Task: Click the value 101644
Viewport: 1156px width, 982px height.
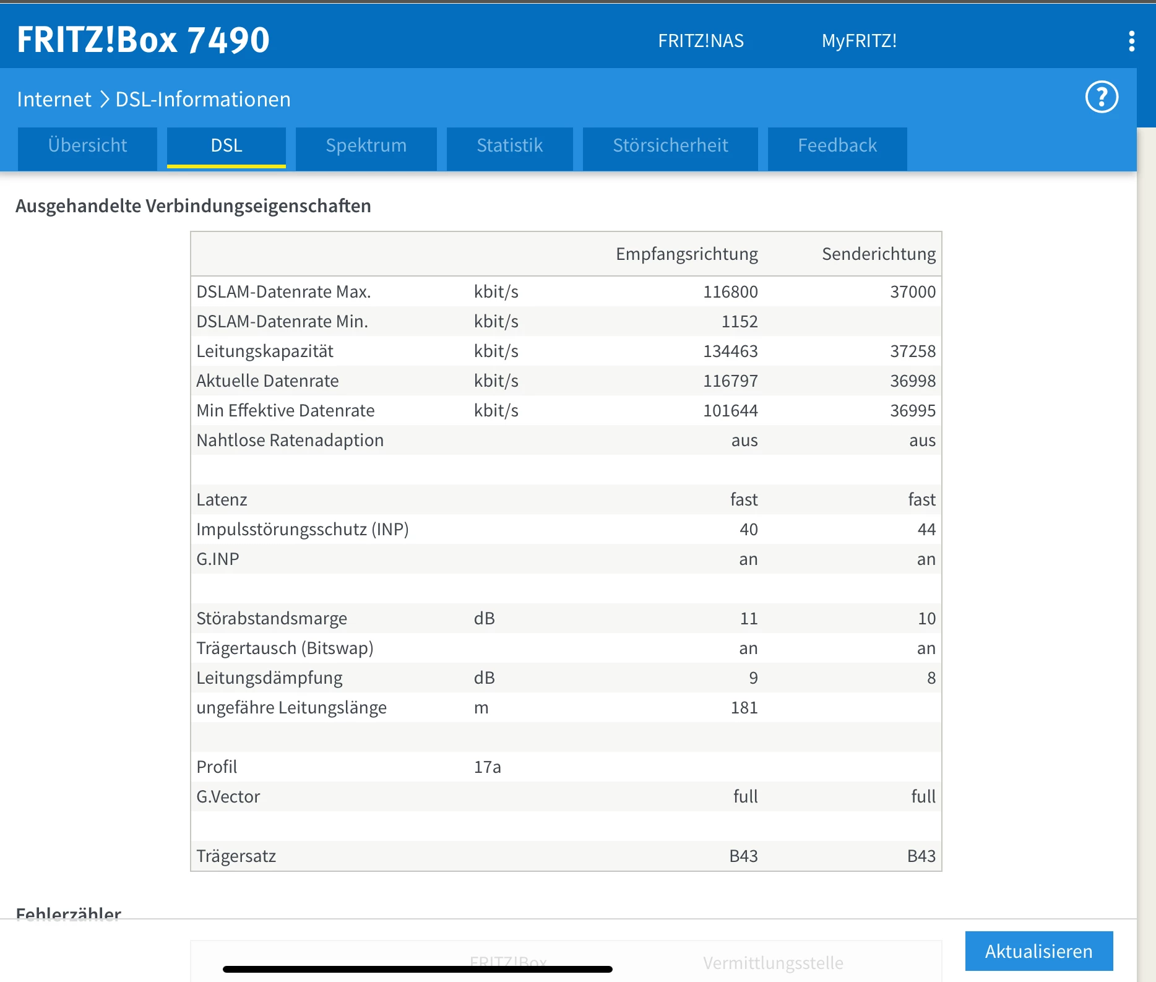Action: [730, 410]
